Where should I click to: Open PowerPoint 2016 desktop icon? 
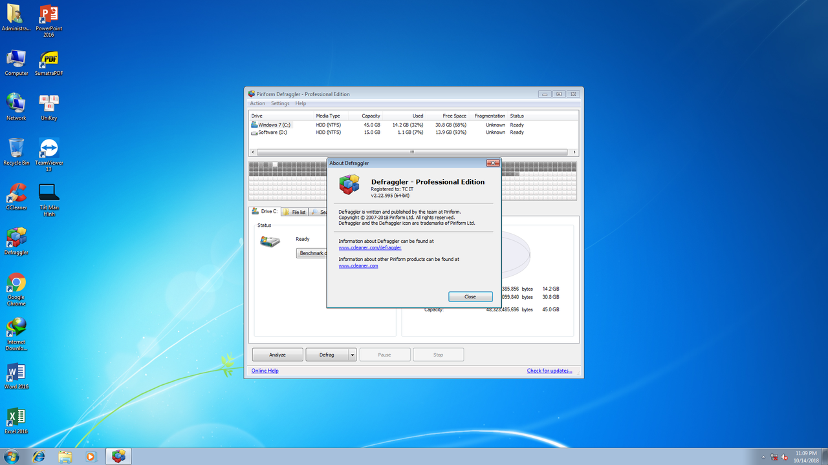[49, 21]
